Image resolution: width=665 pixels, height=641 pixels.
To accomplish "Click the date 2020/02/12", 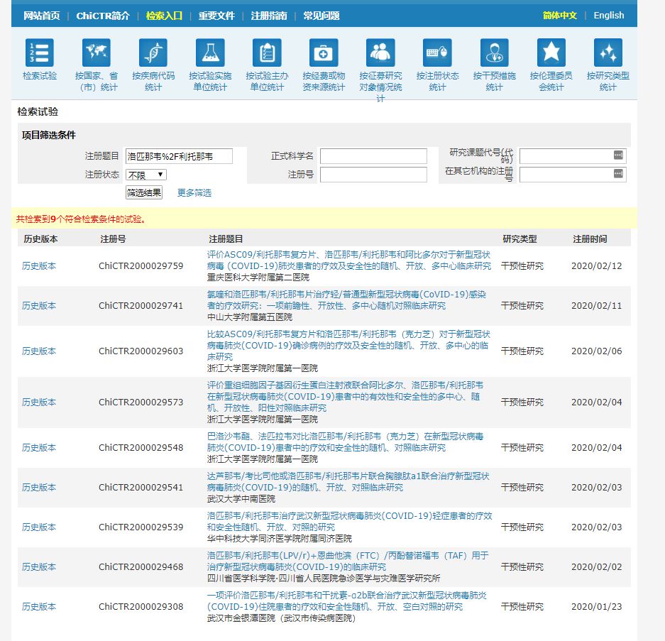I will click(596, 266).
